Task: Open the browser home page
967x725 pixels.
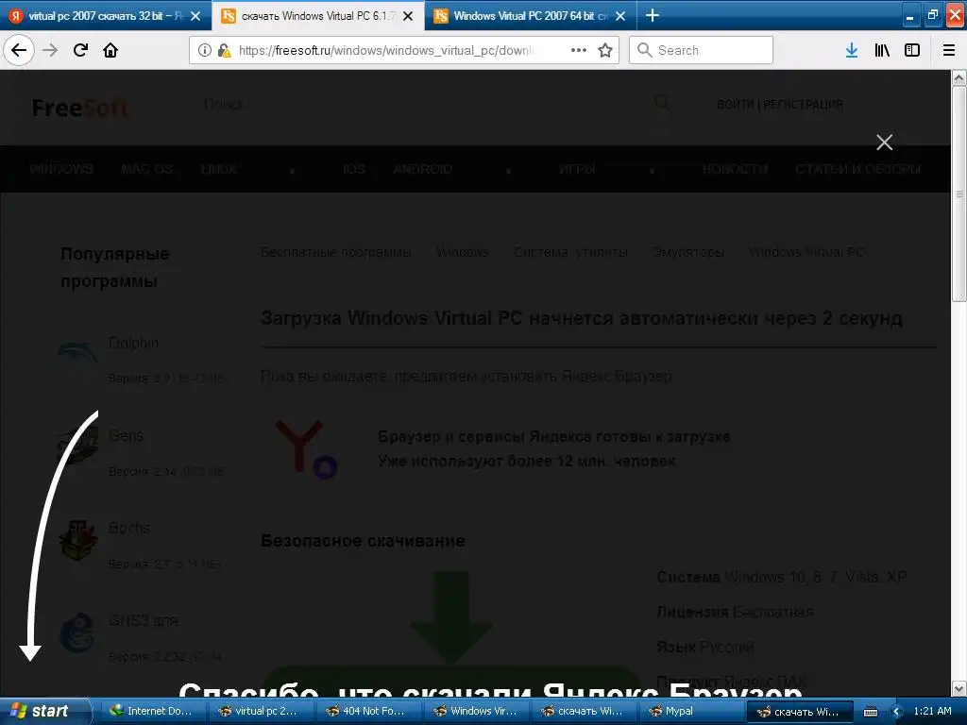Action: [x=110, y=50]
